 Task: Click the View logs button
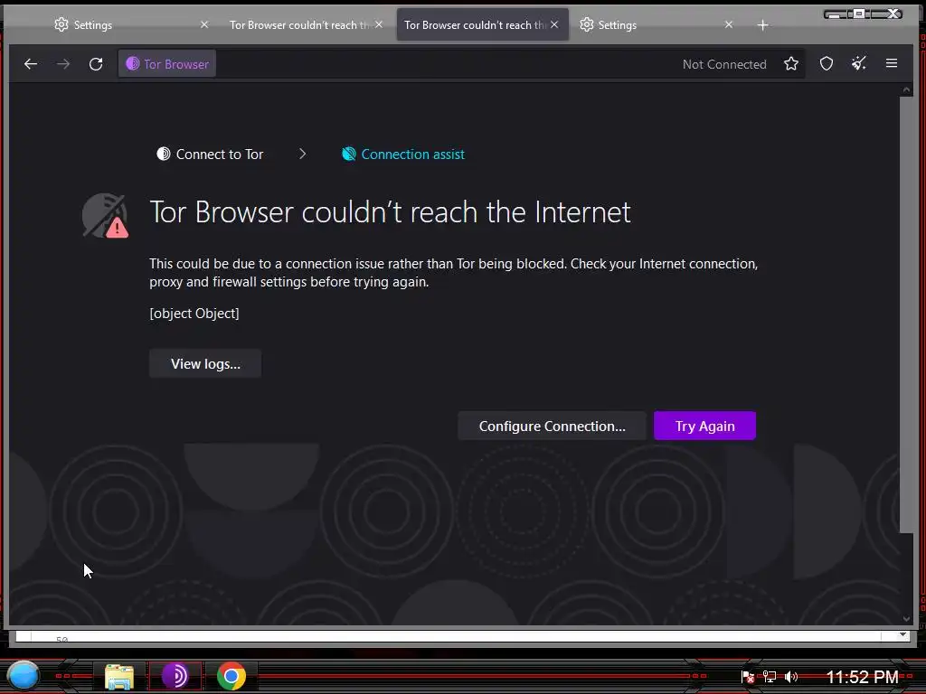(x=205, y=363)
